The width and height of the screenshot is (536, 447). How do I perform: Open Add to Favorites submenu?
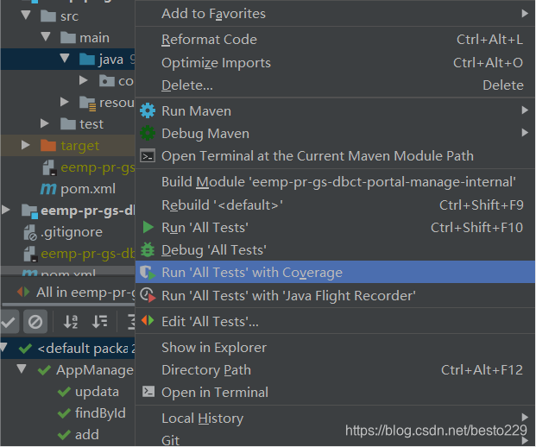click(x=335, y=14)
